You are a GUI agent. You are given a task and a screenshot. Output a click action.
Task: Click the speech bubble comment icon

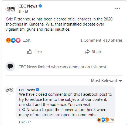(x=10, y=66)
